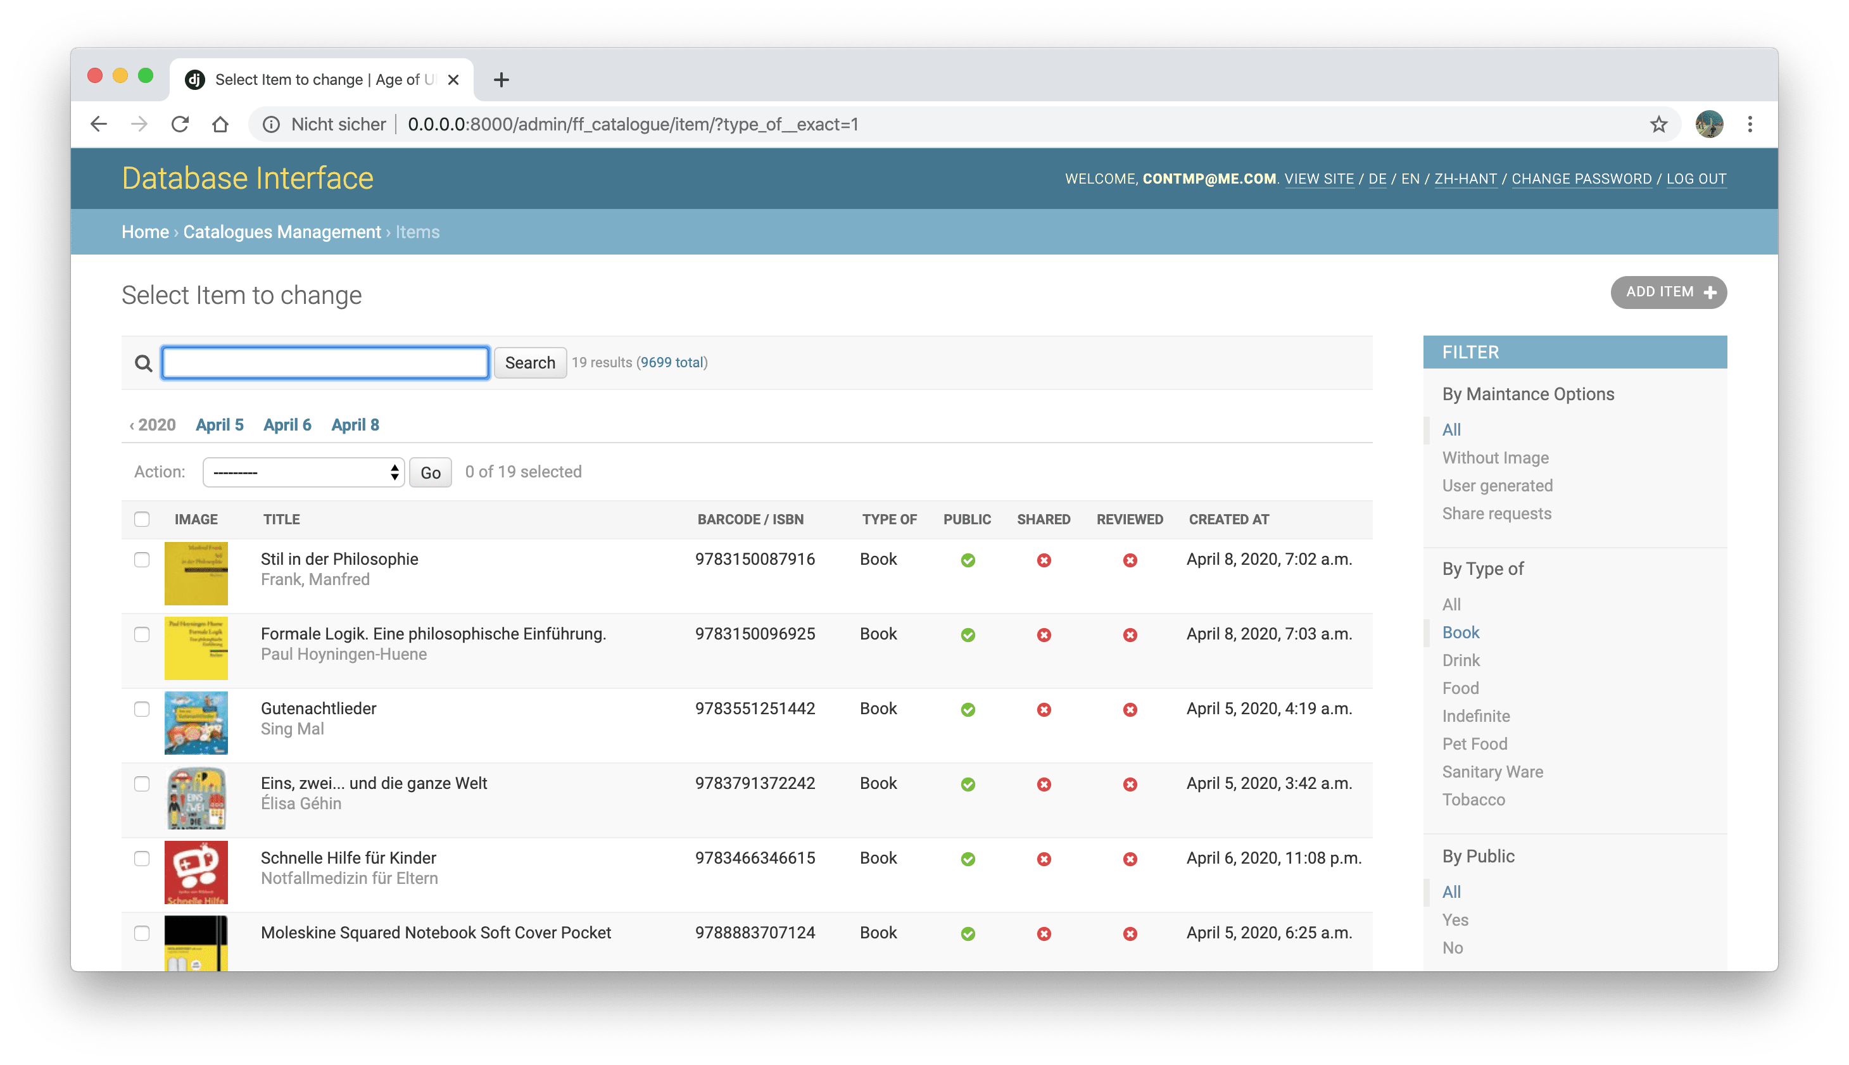Viewport: 1849px width, 1065px height.
Task: Open a new browser tab with plus icon
Action: pos(501,80)
